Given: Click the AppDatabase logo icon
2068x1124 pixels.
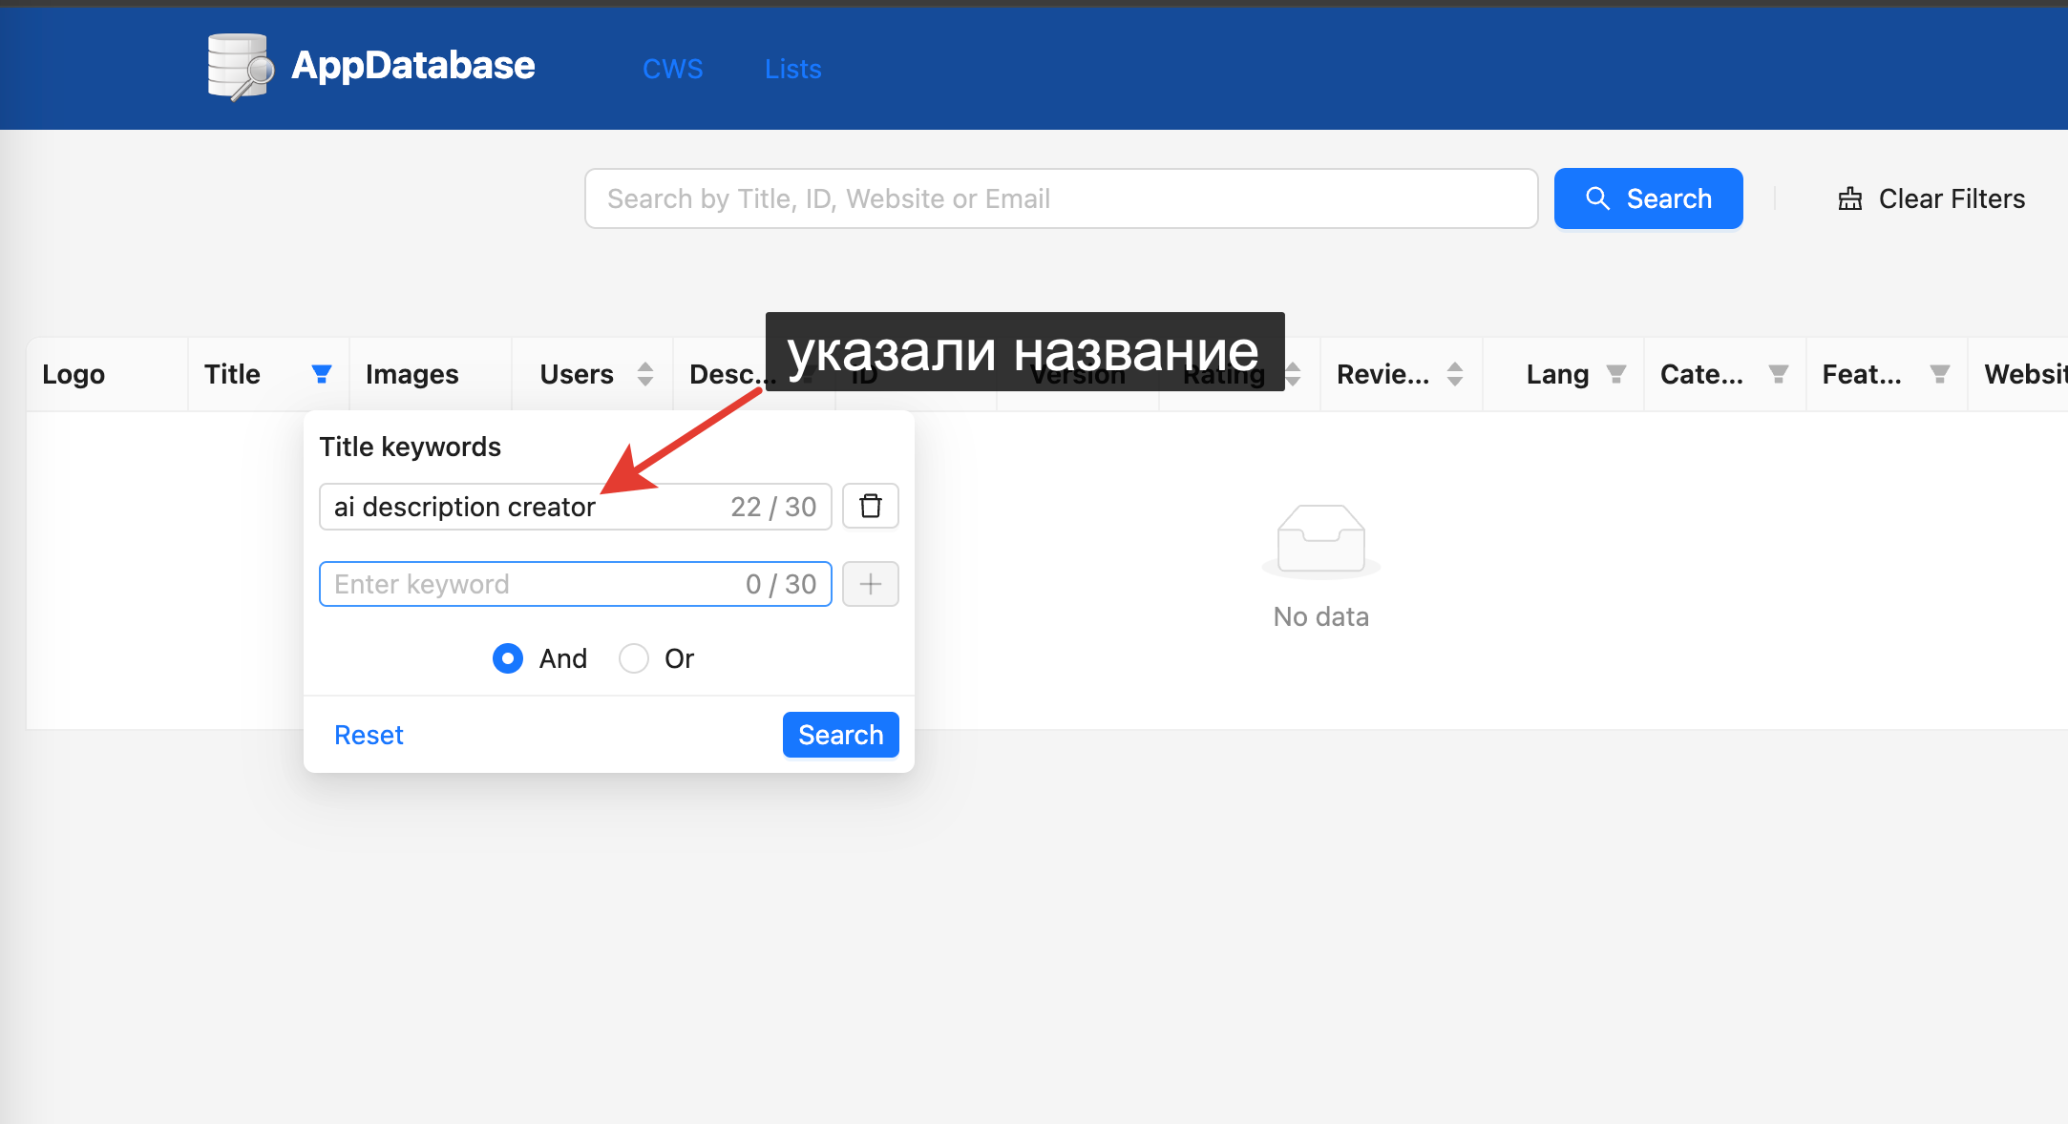Looking at the screenshot, I should 241,67.
